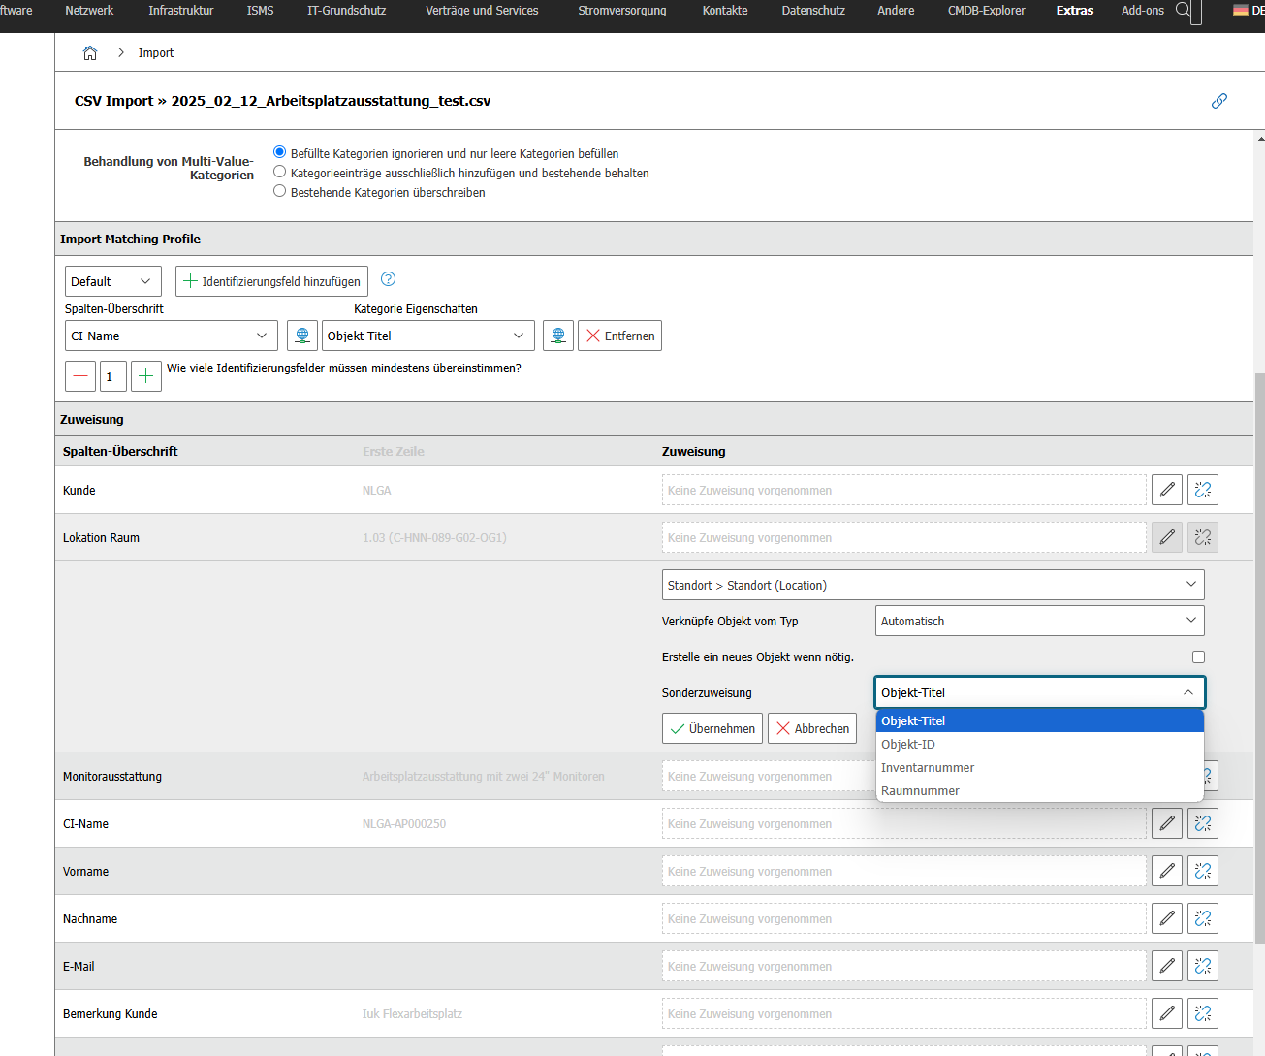
Task: Open the Andere menu
Action: click(896, 11)
